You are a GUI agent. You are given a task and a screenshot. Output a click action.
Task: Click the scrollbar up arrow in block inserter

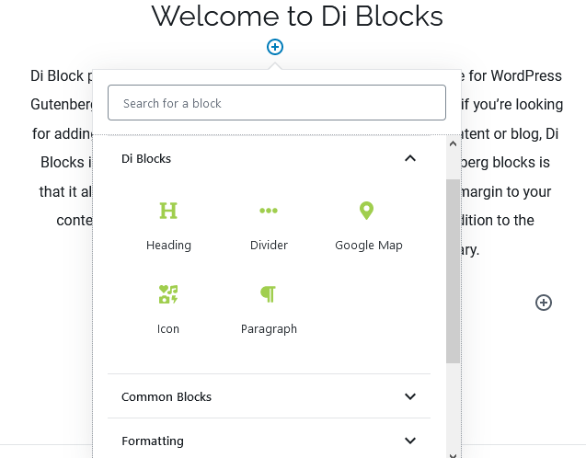coord(453,143)
